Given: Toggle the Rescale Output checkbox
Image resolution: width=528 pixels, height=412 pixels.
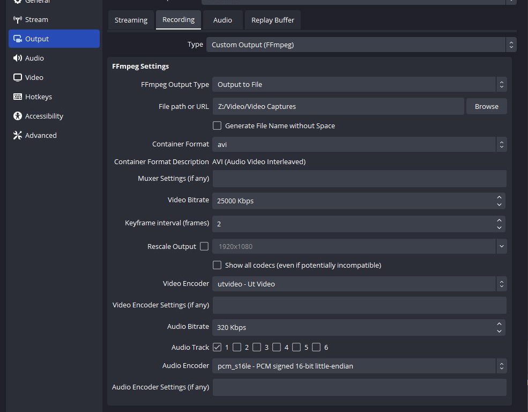Looking at the screenshot, I should [x=204, y=246].
